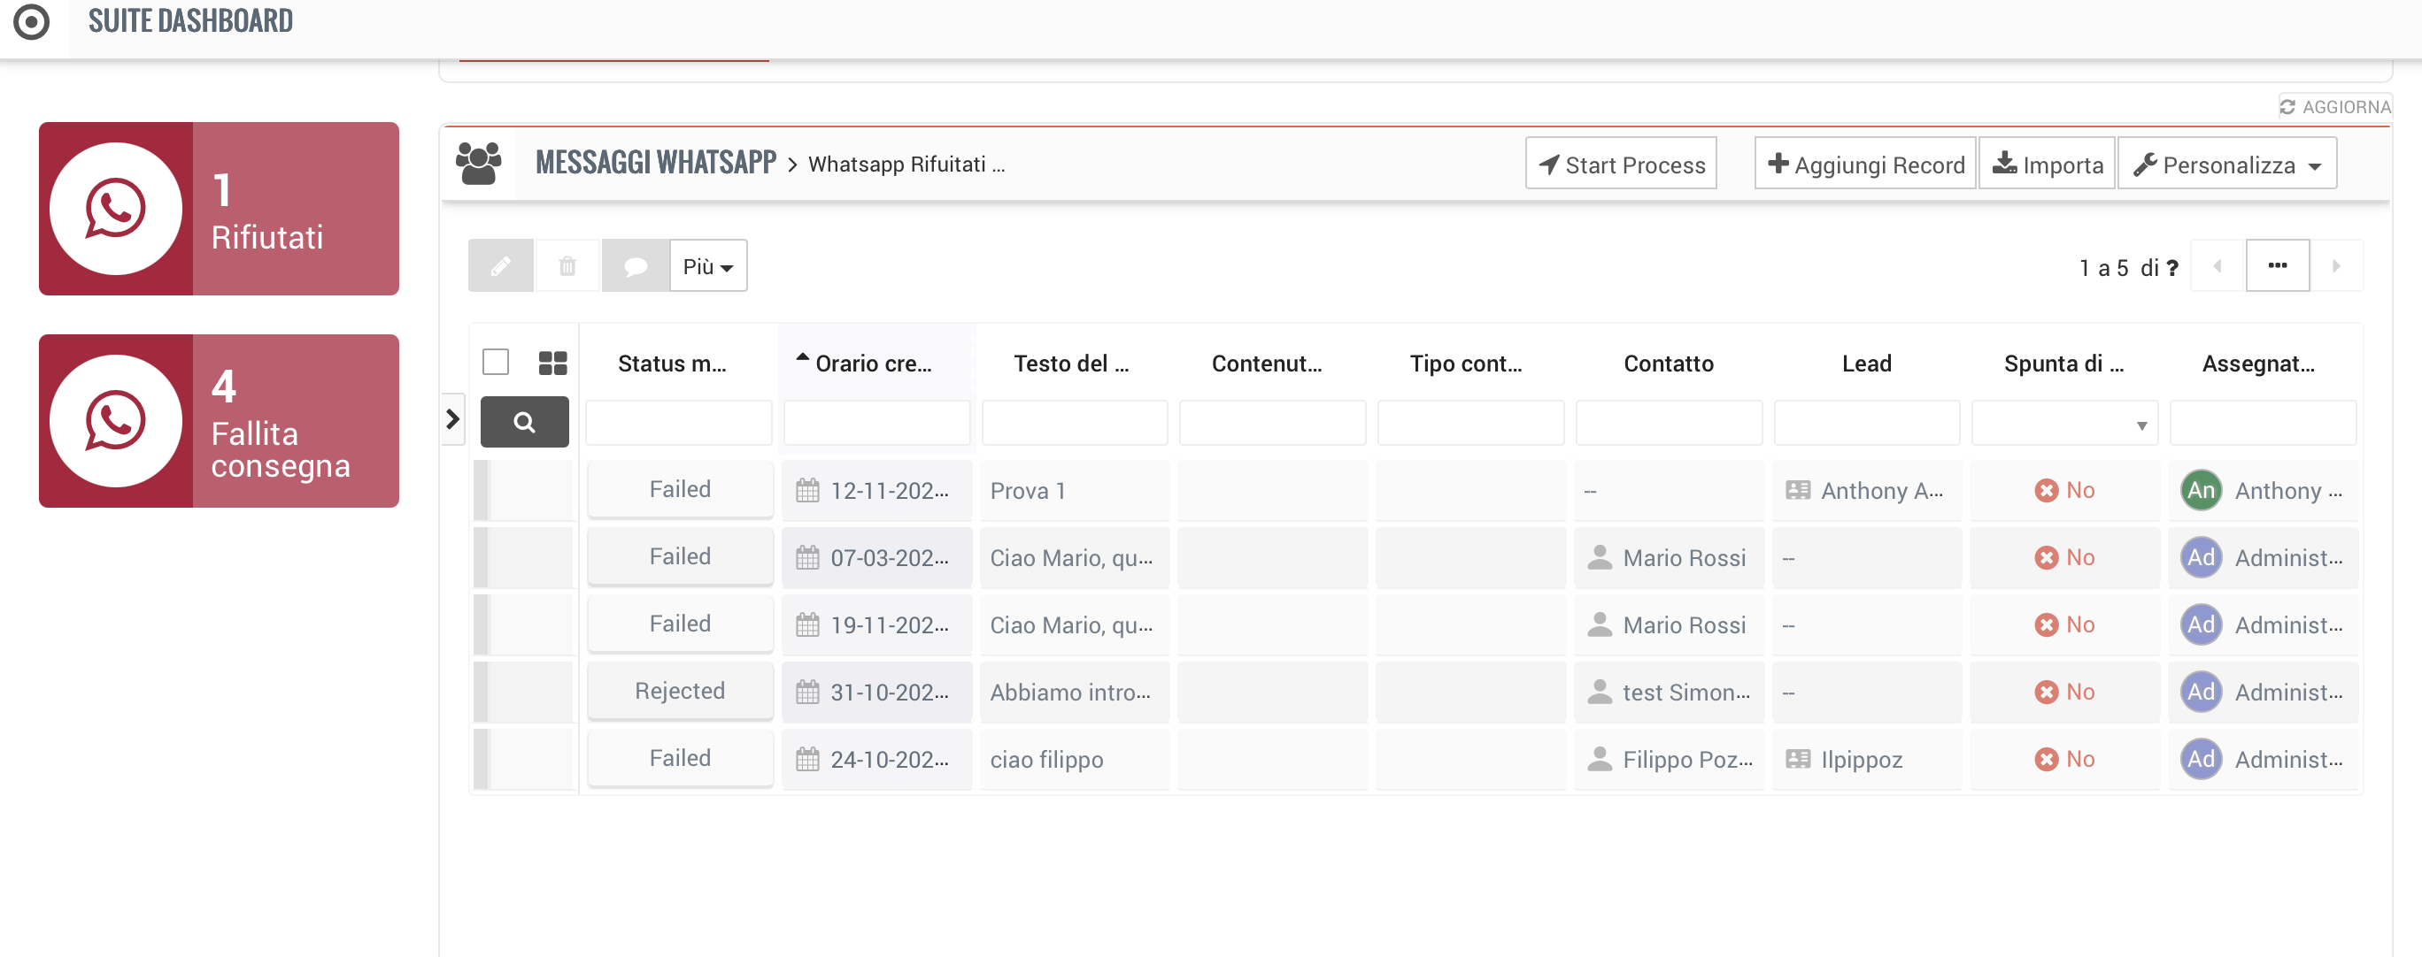Expand the left side panel chevron
This screenshot has width=2422, height=957.
point(452,419)
